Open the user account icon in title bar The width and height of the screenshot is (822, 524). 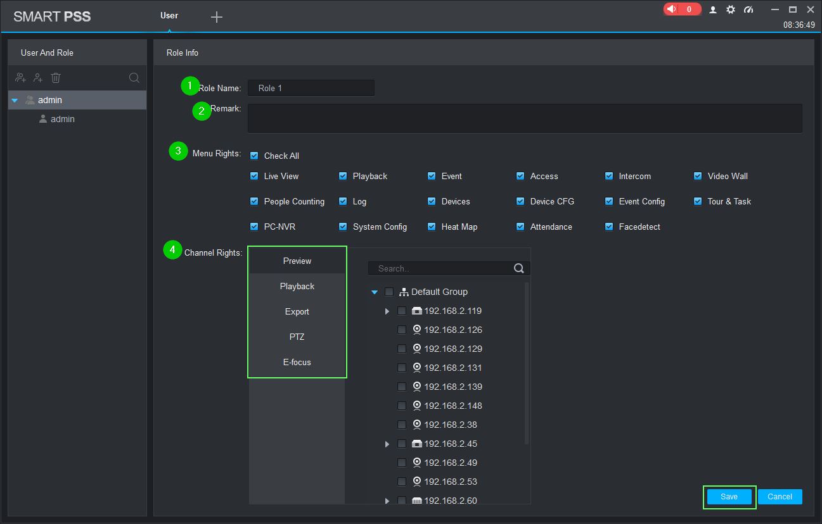(x=713, y=9)
